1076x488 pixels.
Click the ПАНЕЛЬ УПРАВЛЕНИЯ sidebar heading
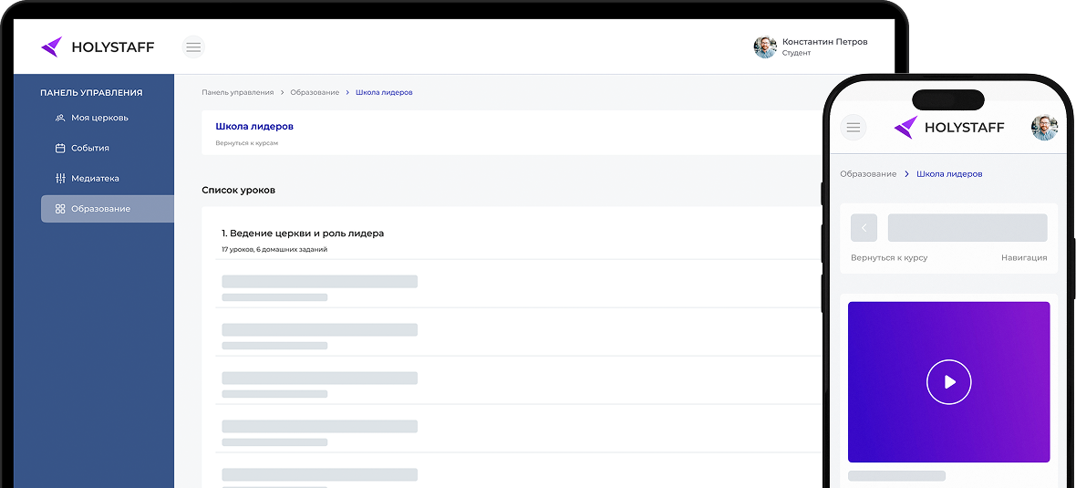[x=91, y=93]
